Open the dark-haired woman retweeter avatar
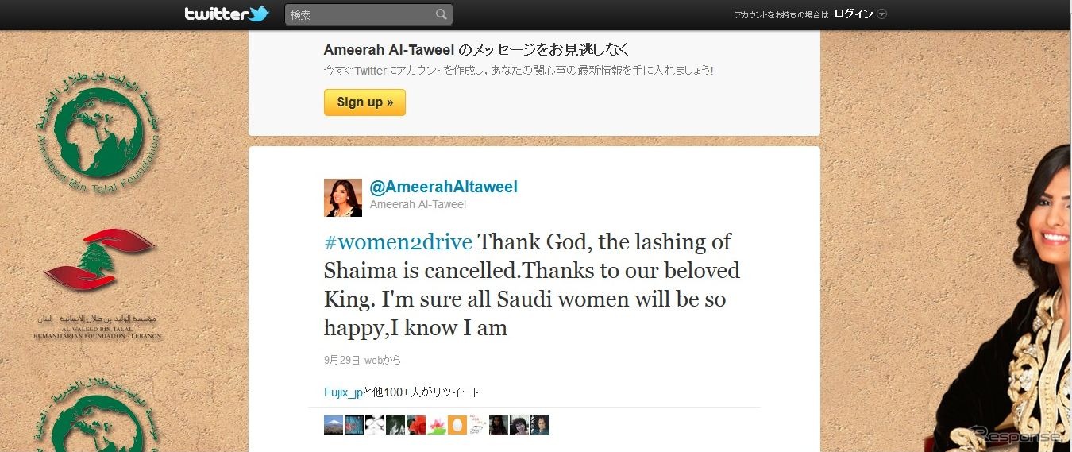 point(499,425)
